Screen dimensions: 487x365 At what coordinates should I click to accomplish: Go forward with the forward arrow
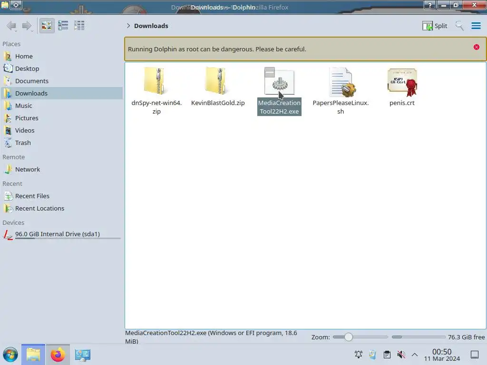27,26
